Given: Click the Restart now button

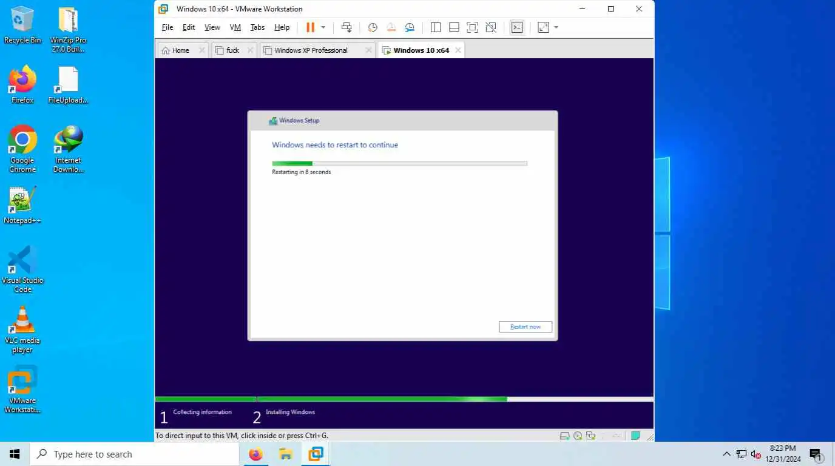Looking at the screenshot, I should [x=526, y=327].
